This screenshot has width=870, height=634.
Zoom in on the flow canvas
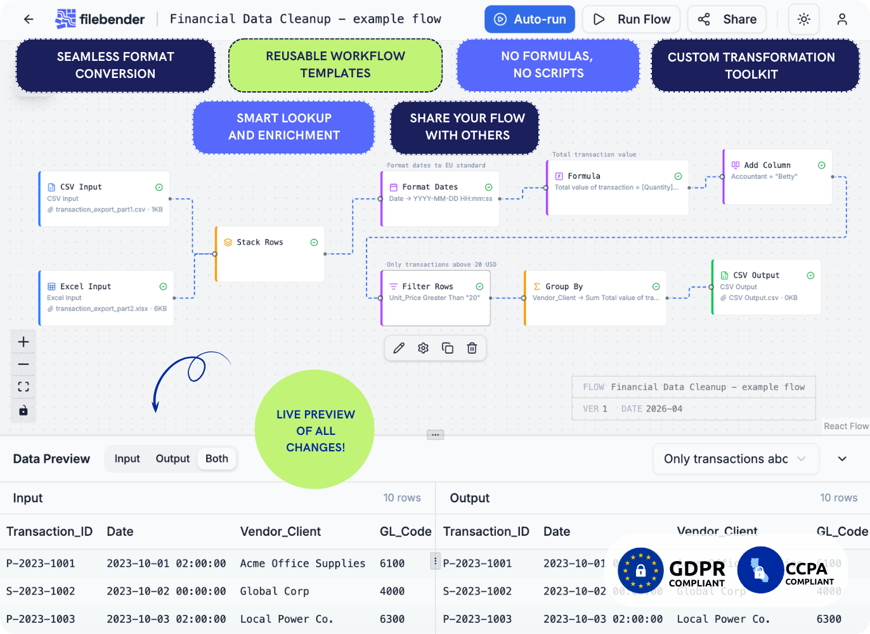(23, 342)
